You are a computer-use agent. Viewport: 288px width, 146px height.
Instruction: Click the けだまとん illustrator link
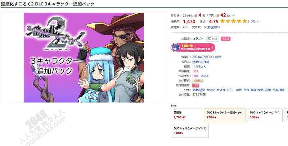pyautogui.click(x=199, y=67)
